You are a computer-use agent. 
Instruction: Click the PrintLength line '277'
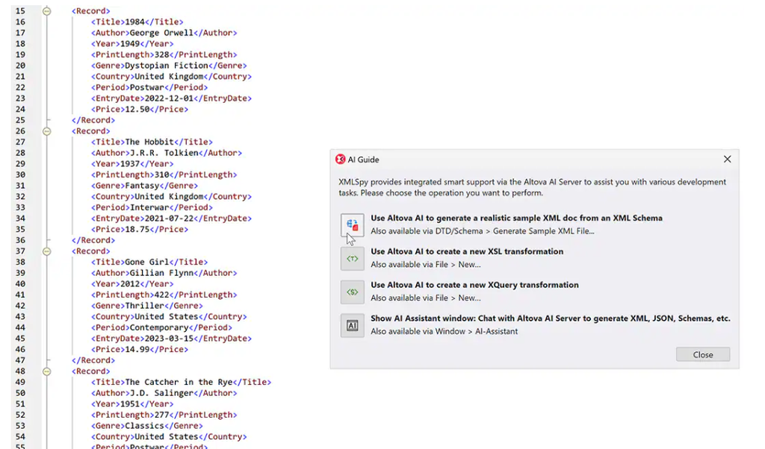164,415
